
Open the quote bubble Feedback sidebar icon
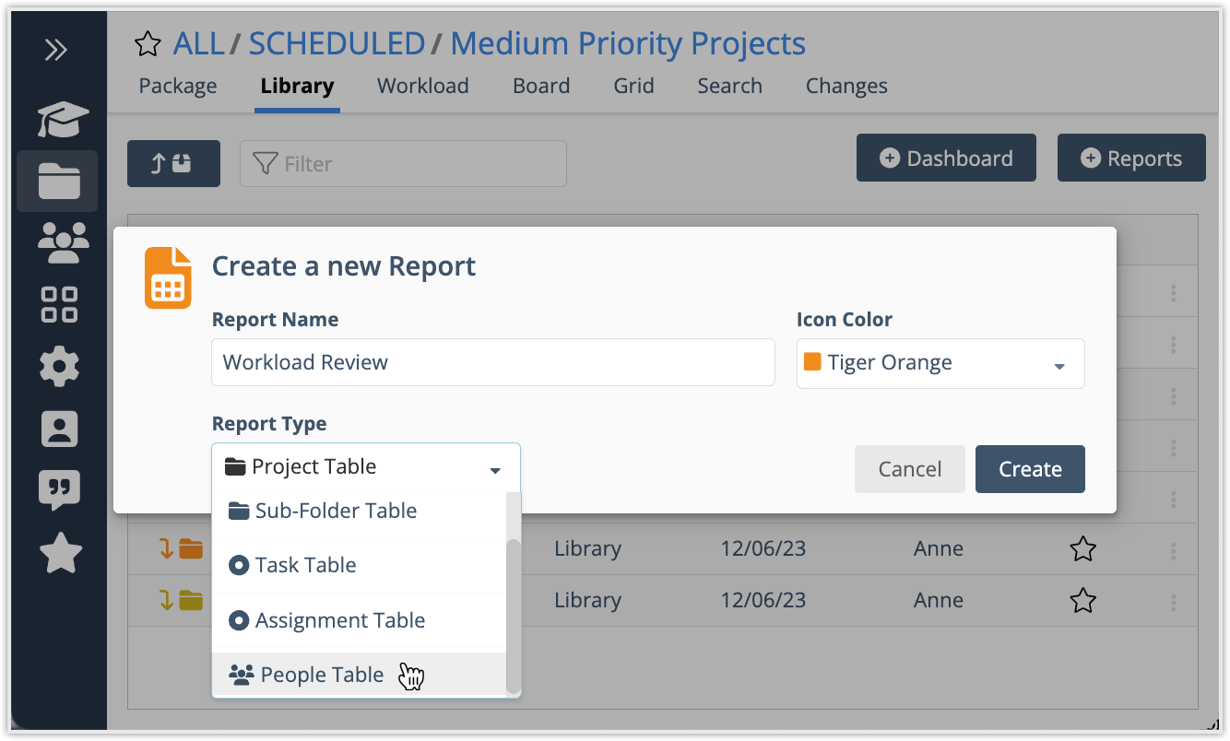point(60,490)
